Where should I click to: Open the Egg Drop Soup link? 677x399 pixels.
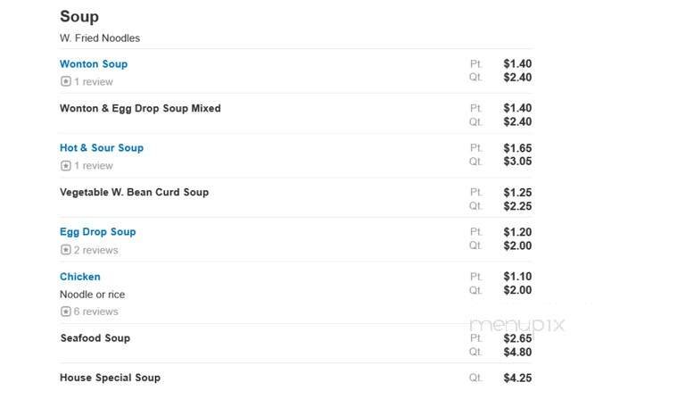(98, 232)
